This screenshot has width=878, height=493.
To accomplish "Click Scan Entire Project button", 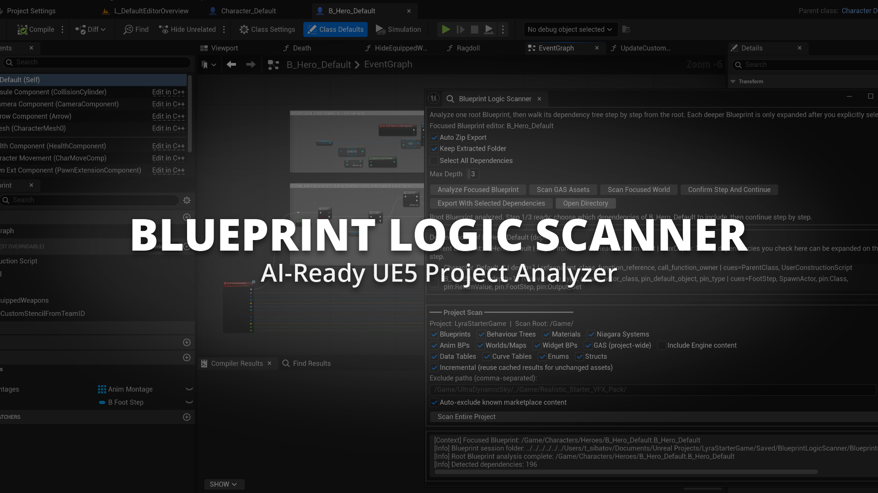I will click(x=654, y=417).
